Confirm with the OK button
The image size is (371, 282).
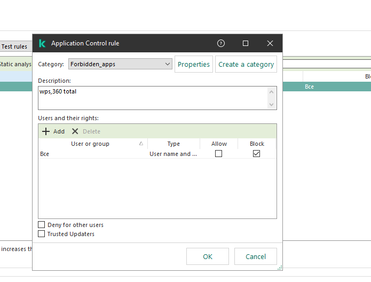coord(208,256)
